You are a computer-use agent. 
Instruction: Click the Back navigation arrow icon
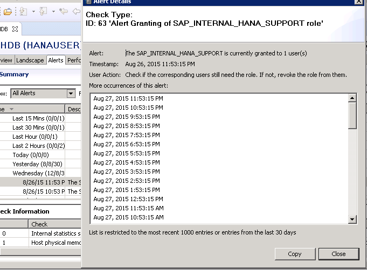tap(77, 11)
